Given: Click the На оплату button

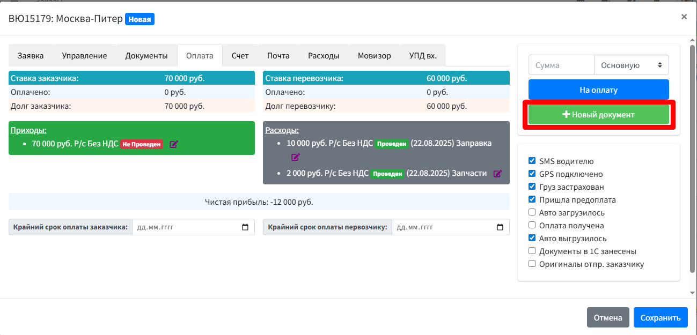Looking at the screenshot, I should [x=598, y=90].
